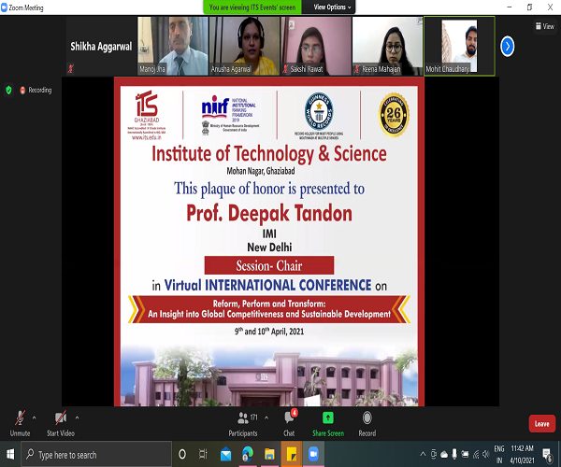Select Shikha Aggarwal's participant tile

(x=101, y=46)
